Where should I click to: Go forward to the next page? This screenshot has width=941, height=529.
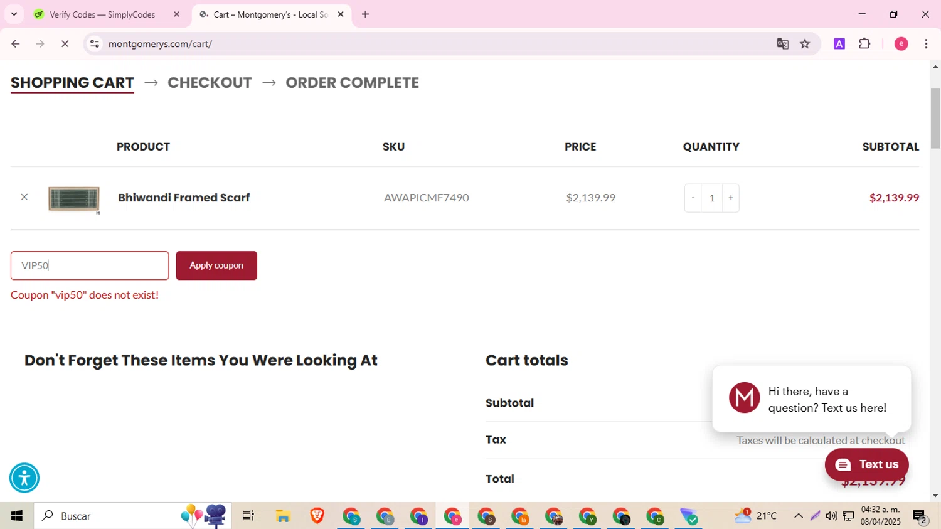(x=40, y=44)
